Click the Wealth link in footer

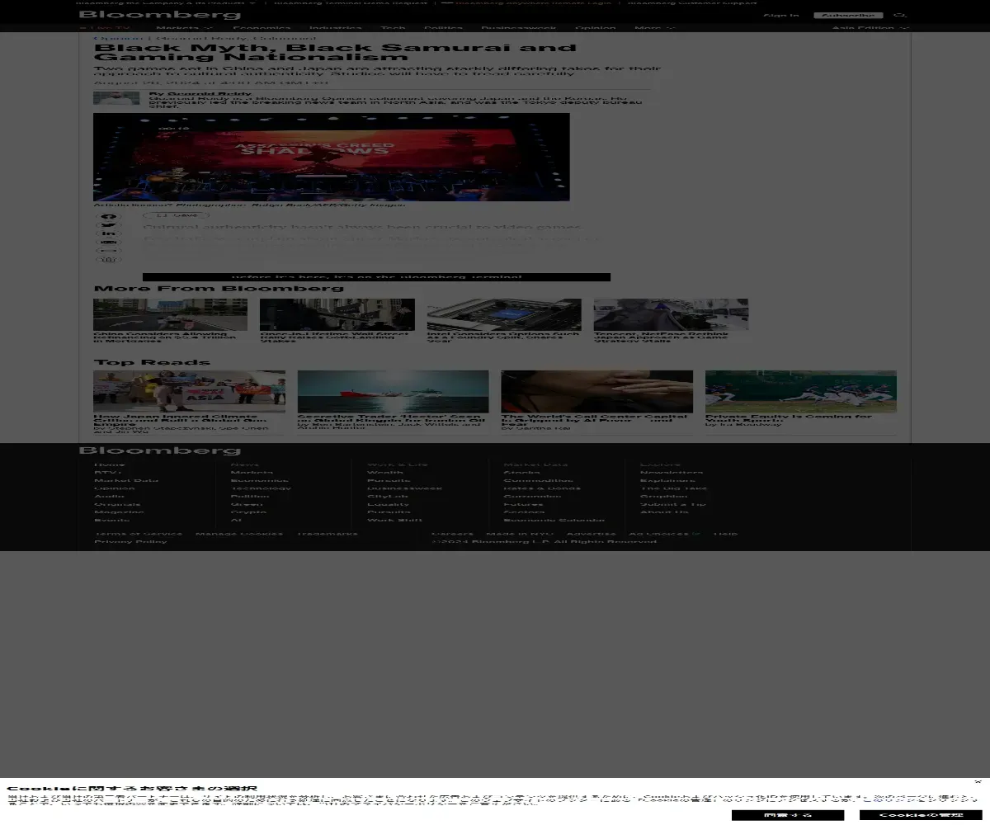pyautogui.click(x=385, y=473)
